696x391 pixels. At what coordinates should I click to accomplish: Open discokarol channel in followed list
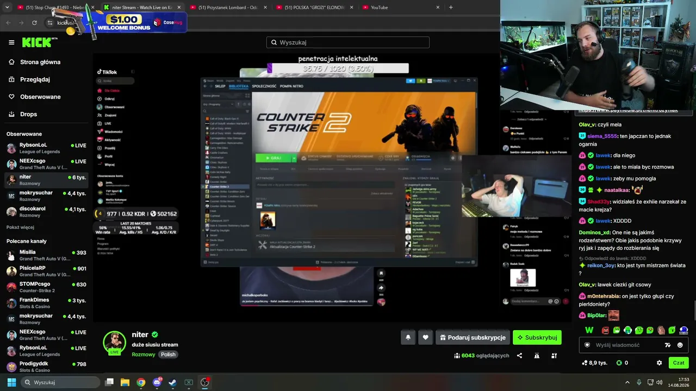click(x=46, y=212)
